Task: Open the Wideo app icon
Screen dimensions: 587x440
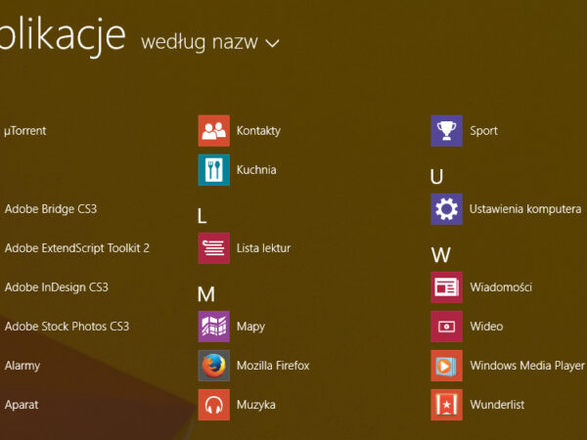Action: tap(446, 327)
